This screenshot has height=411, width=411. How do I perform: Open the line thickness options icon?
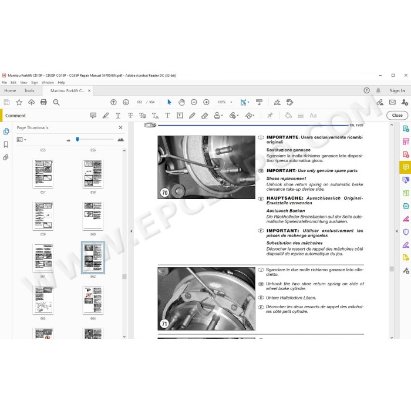click(x=301, y=115)
